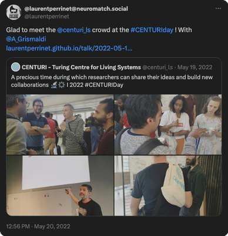Click the 12:56 PM May 20, 2022 timestamp
The height and width of the screenshot is (236, 228).
(38, 226)
